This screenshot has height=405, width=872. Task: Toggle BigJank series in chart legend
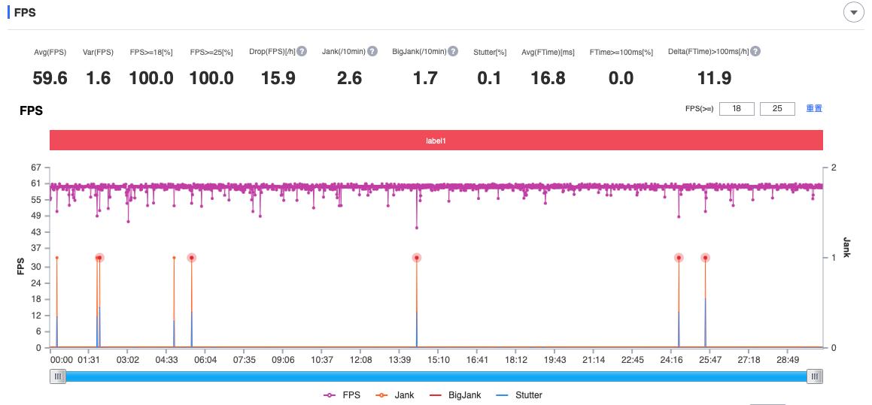[x=454, y=395]
